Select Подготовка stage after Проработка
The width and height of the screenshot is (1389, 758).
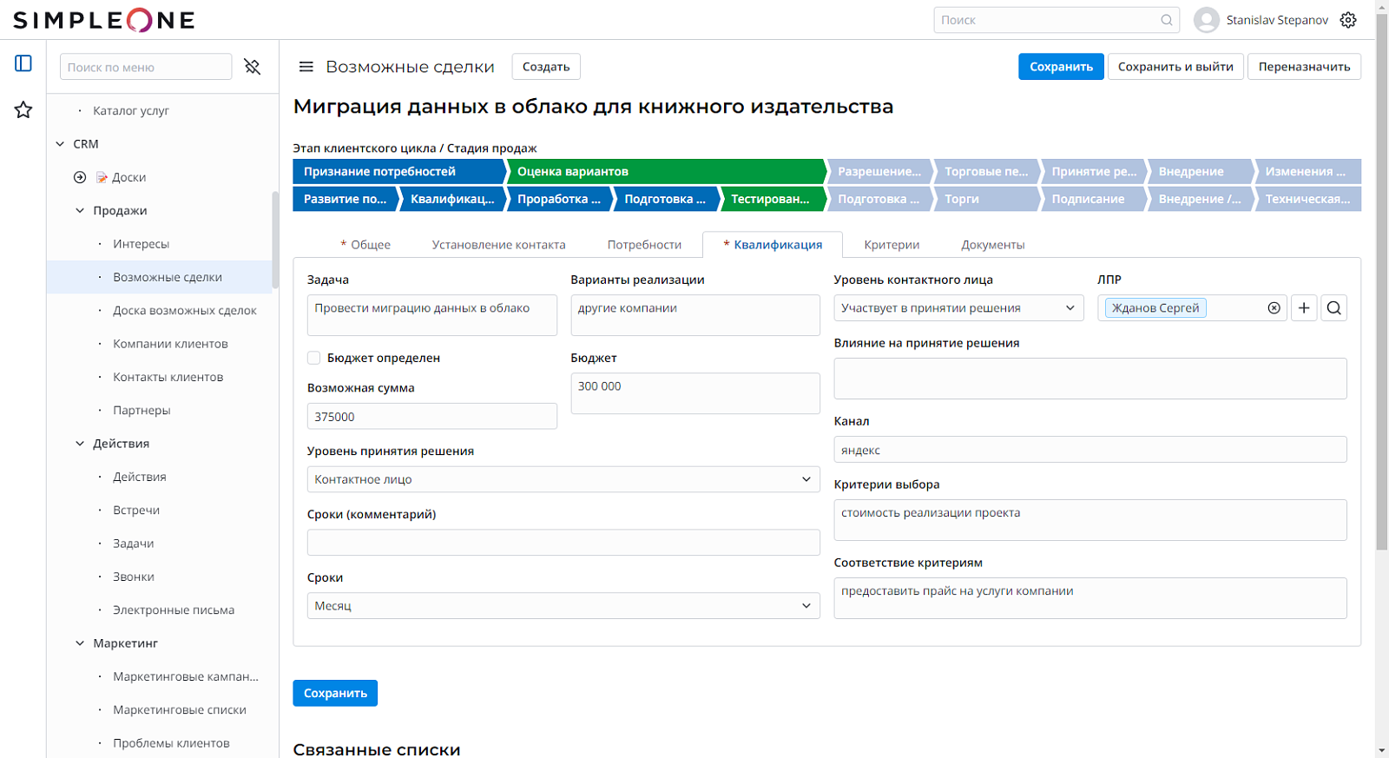pyautogui.click(x=666, y=199)
